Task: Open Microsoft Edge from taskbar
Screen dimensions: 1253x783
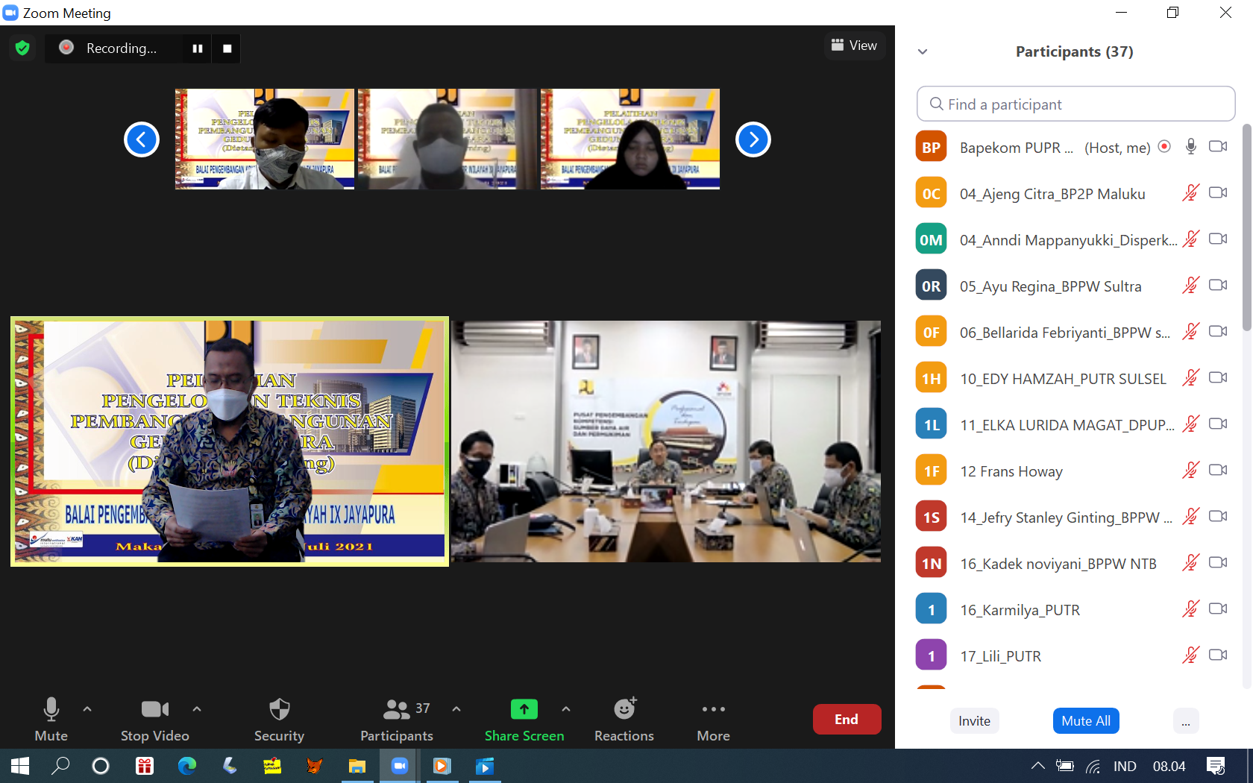Action: (x=186, y=766)
